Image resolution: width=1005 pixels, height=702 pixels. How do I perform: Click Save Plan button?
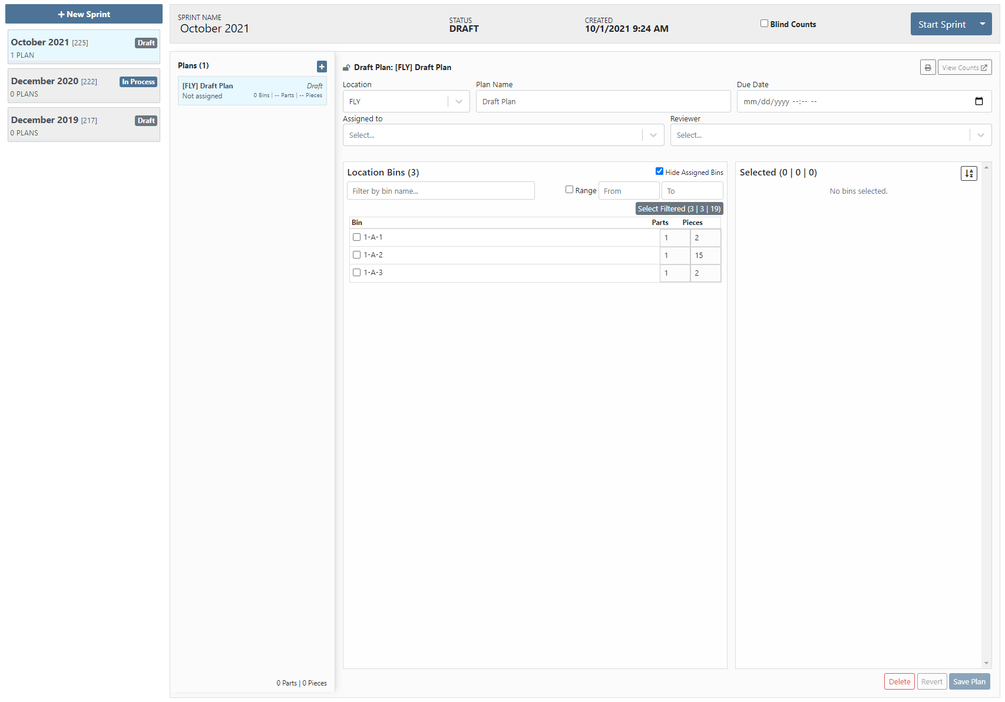pos(969,681)
